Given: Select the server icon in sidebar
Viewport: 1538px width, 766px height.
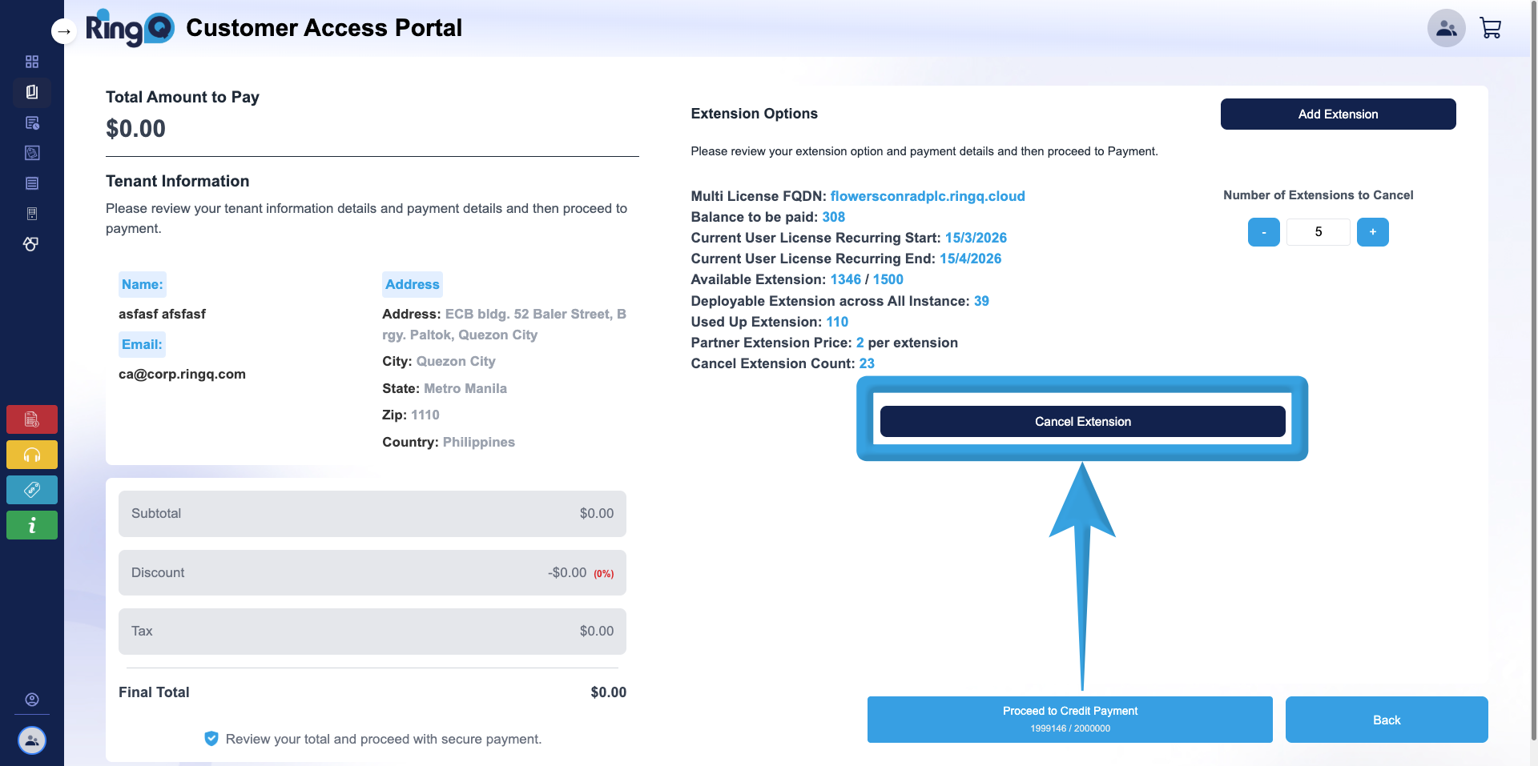Looking at the screenshot, I should coord(32,214).
